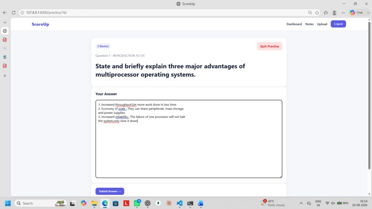The height and width of the screenshot is (209, 372).
Task: Open the second red document sidebar tab
Action: click(5, 66)
